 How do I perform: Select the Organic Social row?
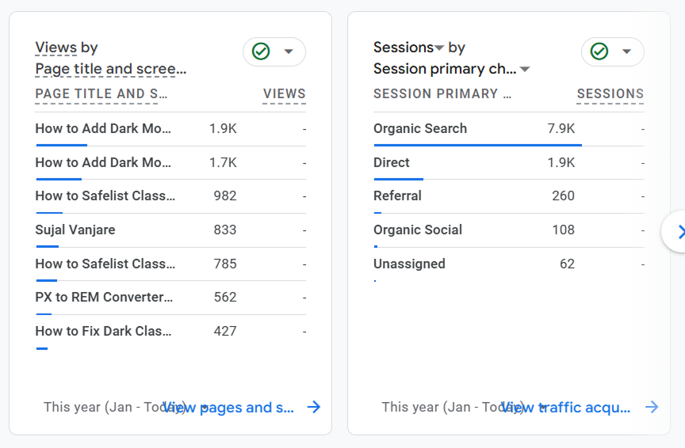pos(418,230)
